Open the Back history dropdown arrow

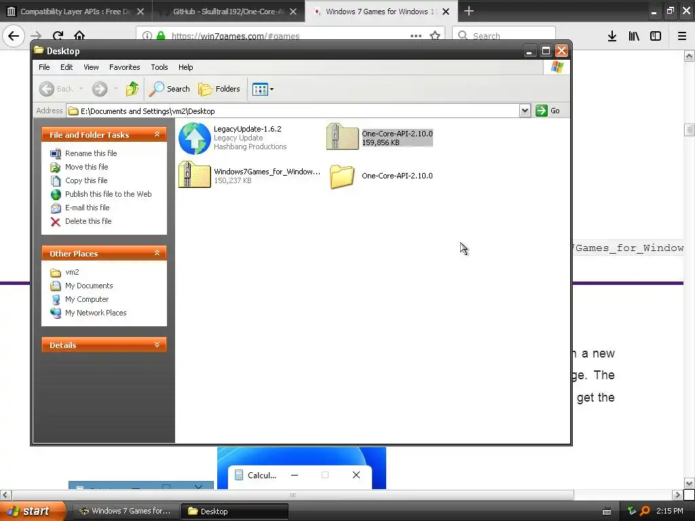tap(81, 89)
